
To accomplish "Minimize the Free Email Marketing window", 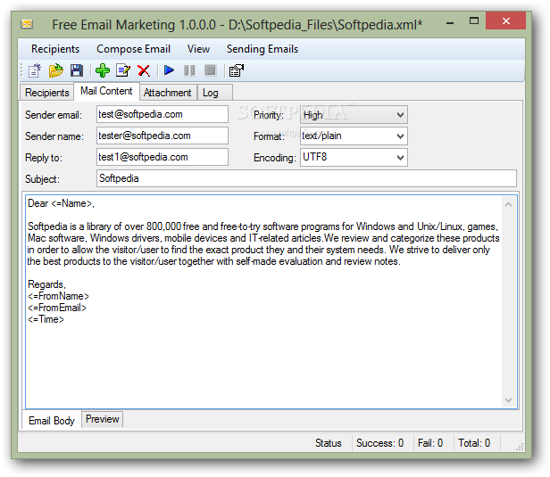I will 450,21.
